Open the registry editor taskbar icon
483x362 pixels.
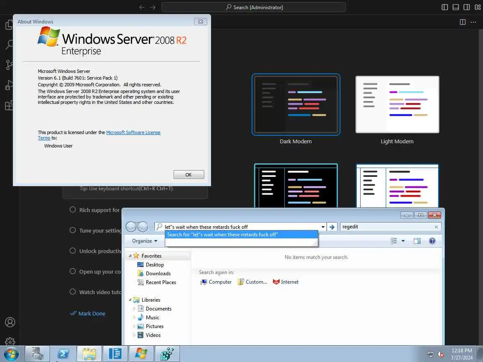167,354
